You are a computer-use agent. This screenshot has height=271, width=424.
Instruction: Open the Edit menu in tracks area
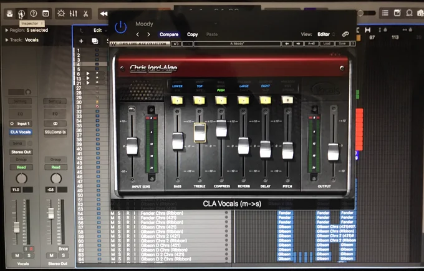click(100, 31)
